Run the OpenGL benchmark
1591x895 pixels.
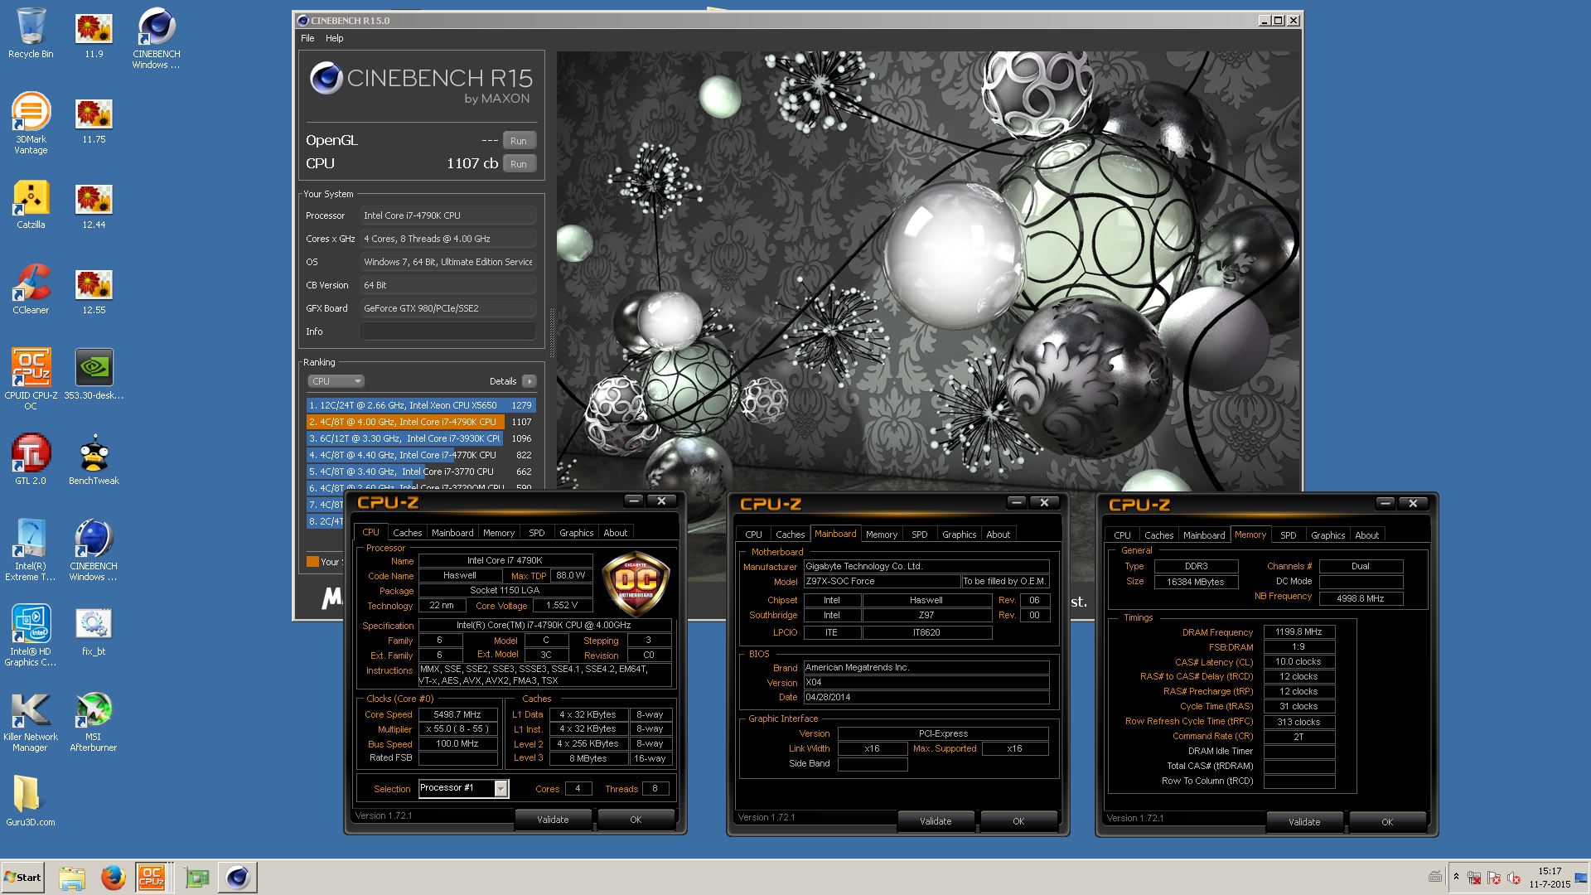click(x=519, y=141)
